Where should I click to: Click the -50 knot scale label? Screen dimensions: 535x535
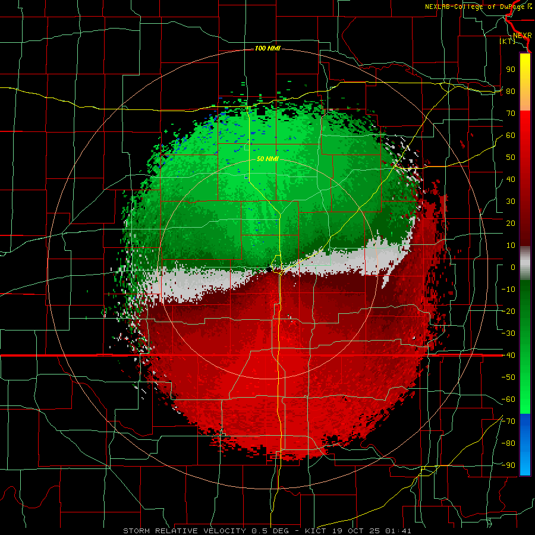pos(508,377)
